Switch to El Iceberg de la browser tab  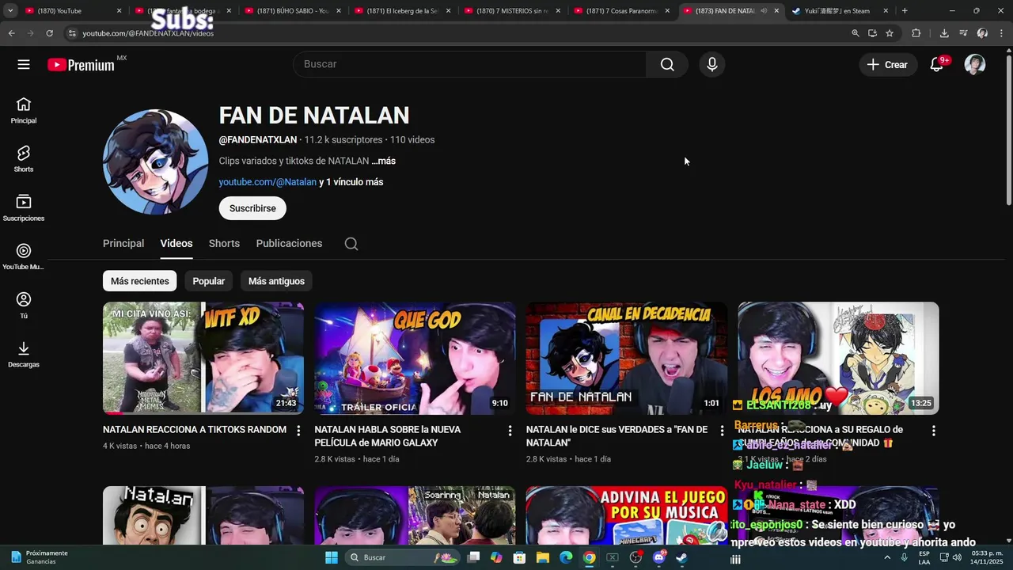click(x=403, y=11)
